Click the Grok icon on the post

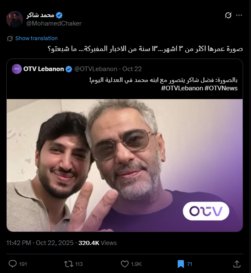[x=228, y=15]
